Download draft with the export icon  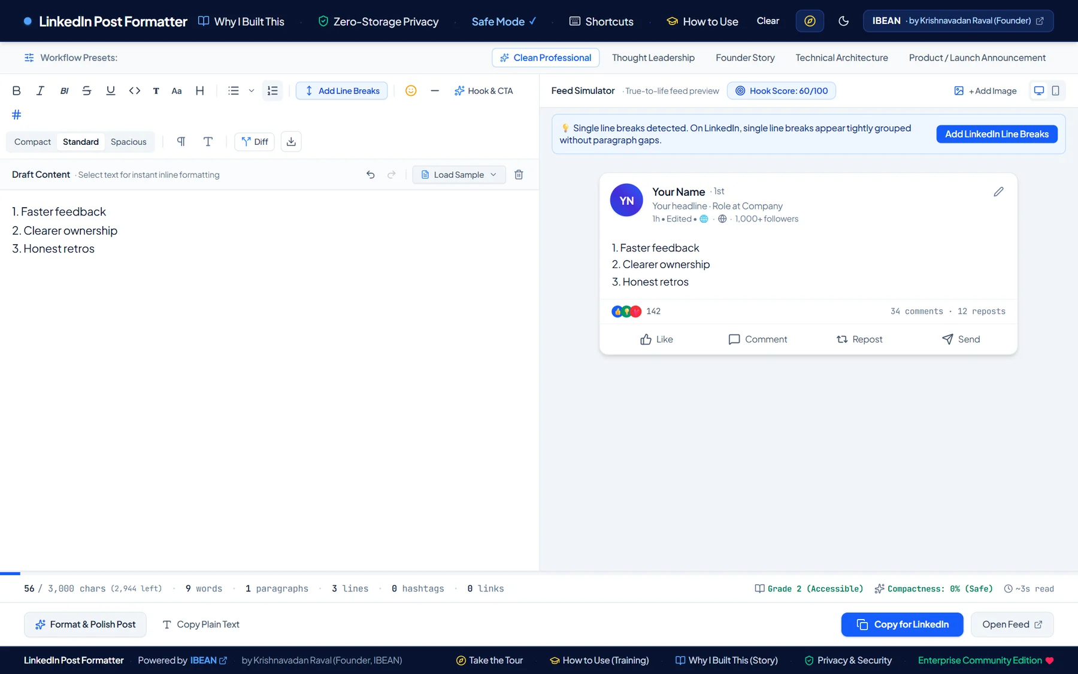(291, 142)
